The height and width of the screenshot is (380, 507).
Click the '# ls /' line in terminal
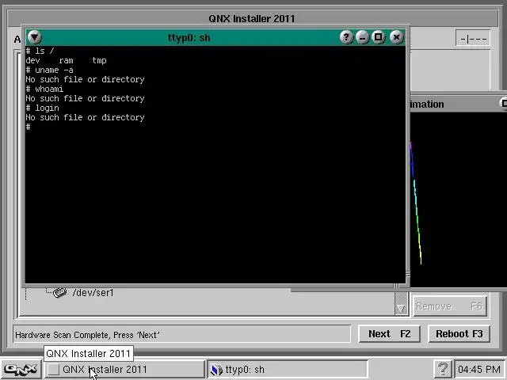point(40,51)
